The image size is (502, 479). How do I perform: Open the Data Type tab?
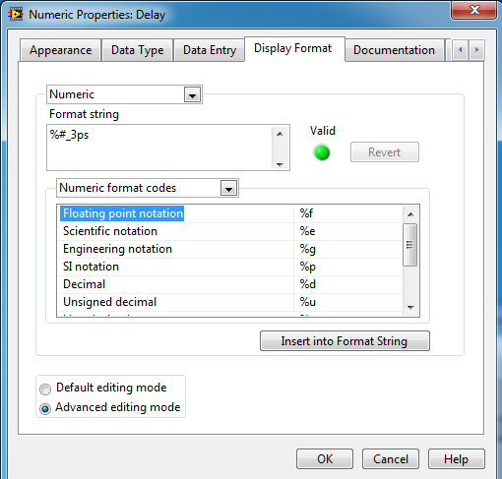coord(137,50)
